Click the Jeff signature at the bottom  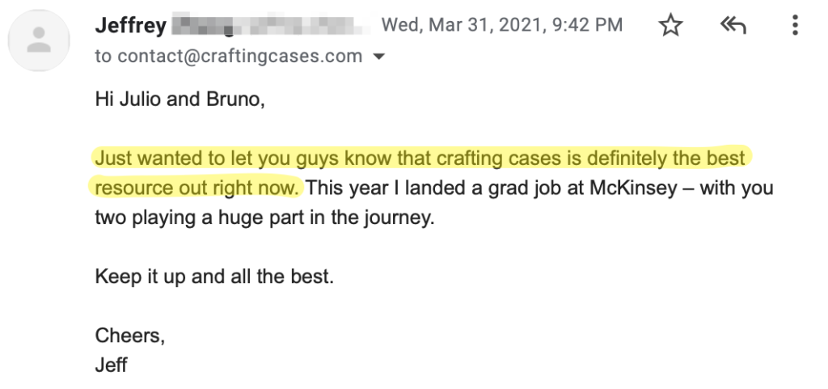(x=111, y=365)
